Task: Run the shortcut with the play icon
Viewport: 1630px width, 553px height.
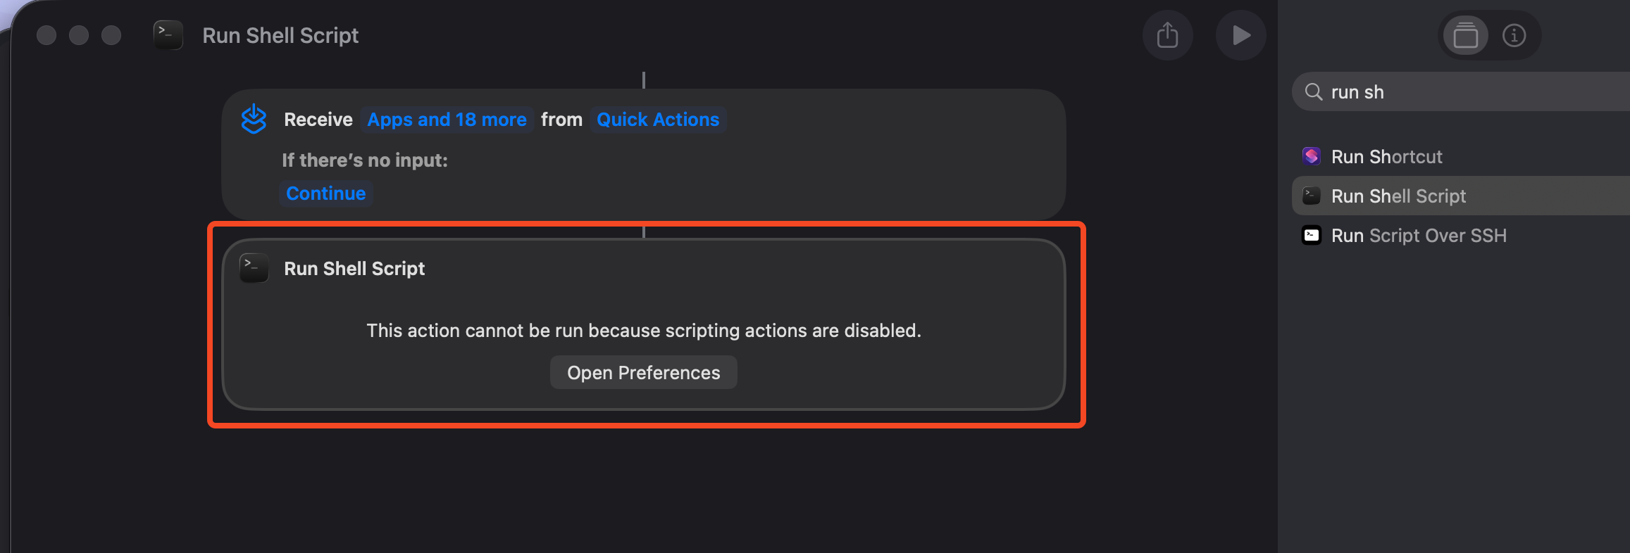Action: [1240, 34]
